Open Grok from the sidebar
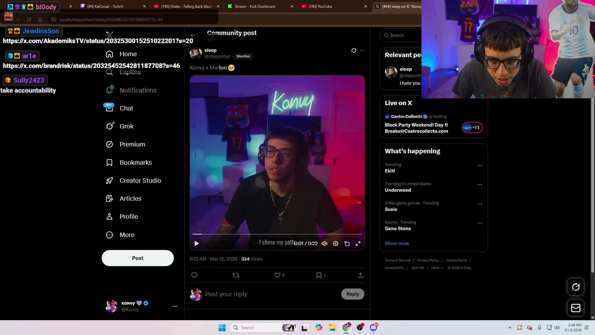 tap(119, 126)
